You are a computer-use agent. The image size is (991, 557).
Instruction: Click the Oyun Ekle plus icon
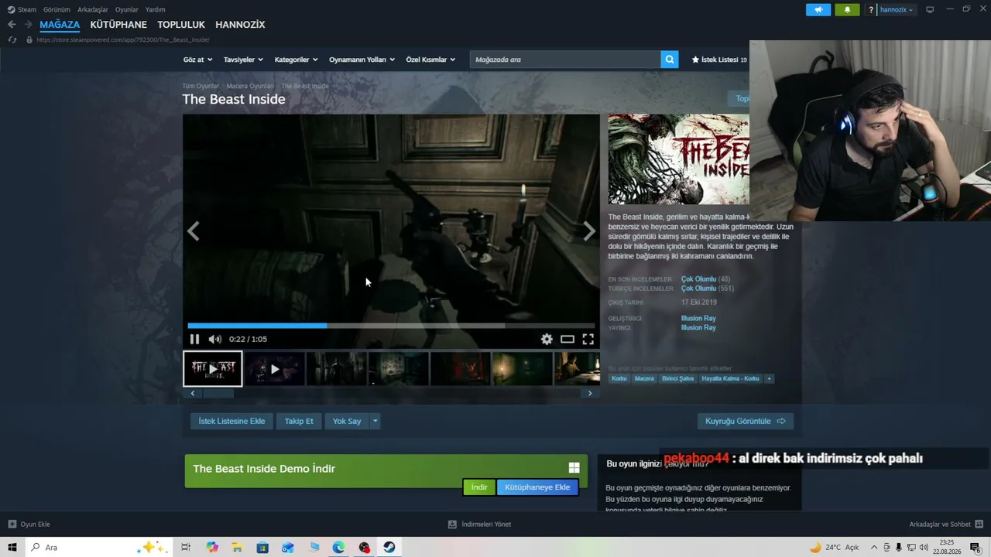(12, 524)
